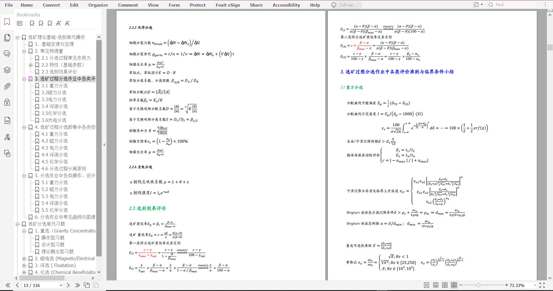Click the Tell me search box
Viewport: 553px width, 291px height.
point(346,5)
